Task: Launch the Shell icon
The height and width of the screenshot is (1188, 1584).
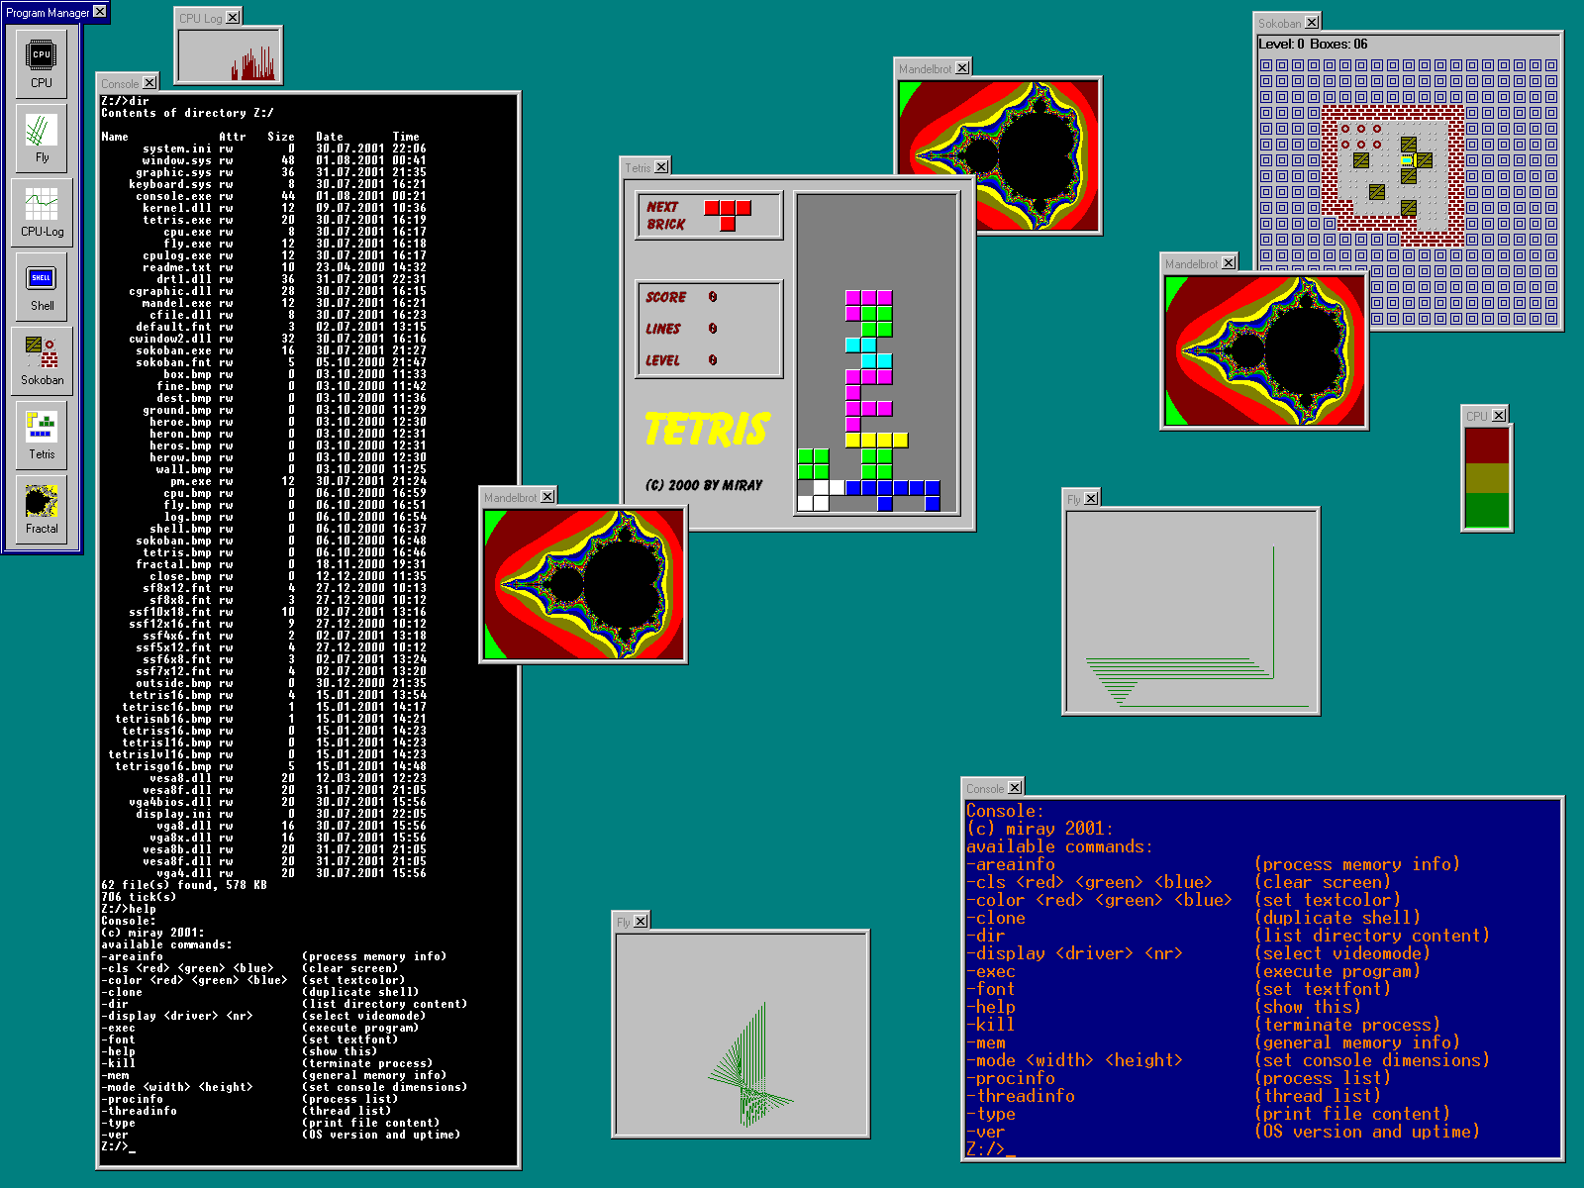Action: pos(42,285)
